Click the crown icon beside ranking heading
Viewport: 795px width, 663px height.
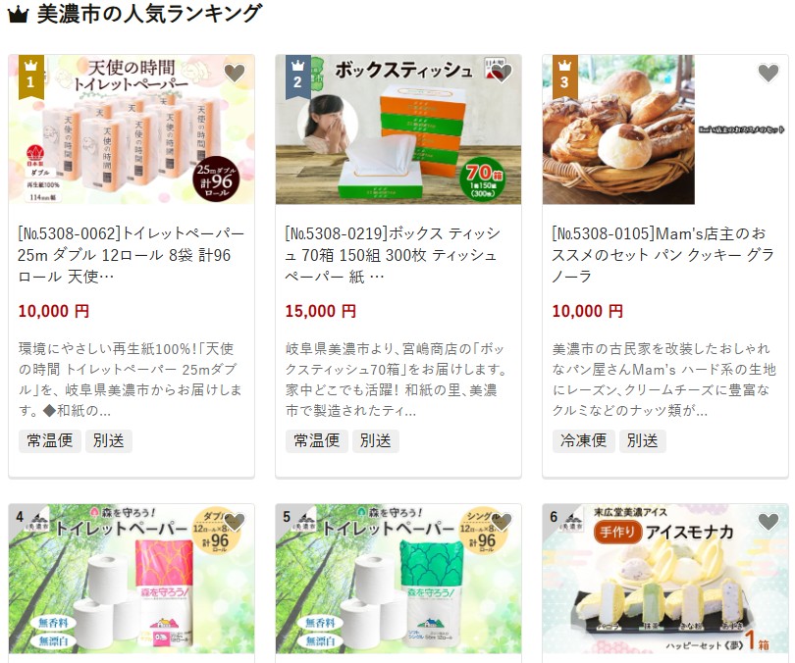click(x=18, y=15)
